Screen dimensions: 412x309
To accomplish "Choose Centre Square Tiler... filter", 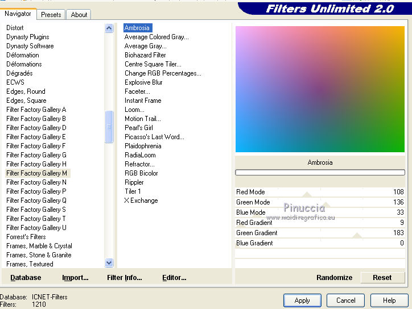I will [153, 64].
